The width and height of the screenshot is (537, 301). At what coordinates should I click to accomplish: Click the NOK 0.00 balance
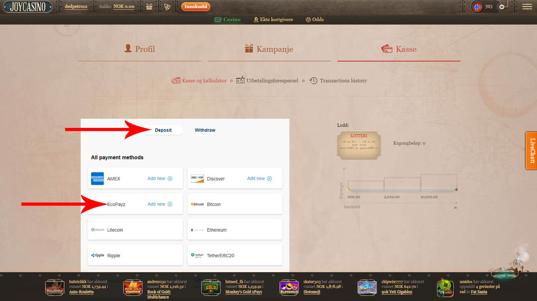tap(124, 6)
